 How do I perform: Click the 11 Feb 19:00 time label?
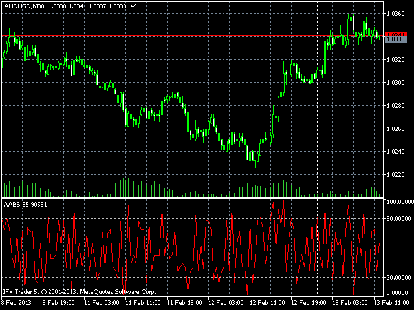(184, 302)
